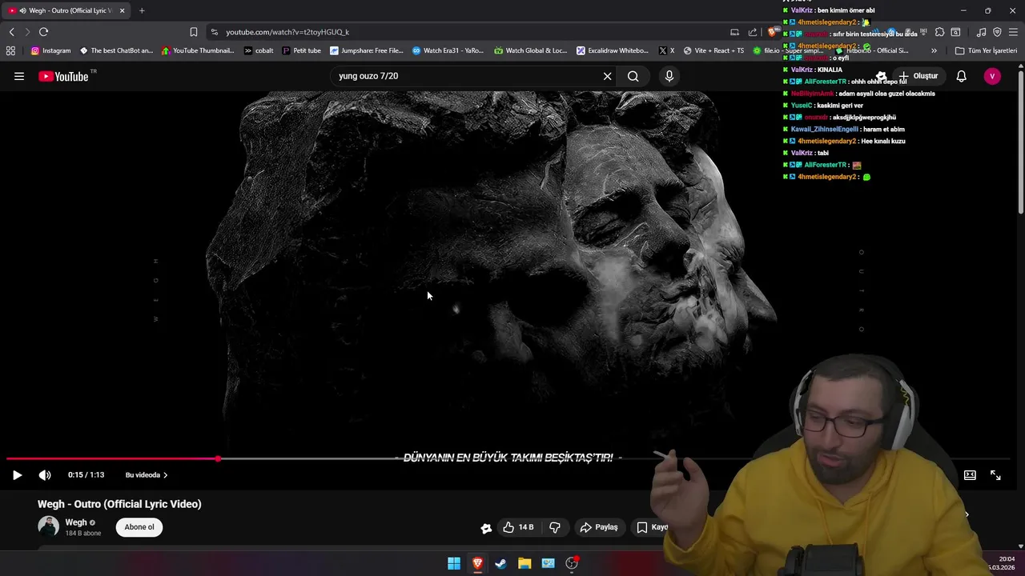1025x576 pixels.
Task: Open File Explorer from the taskbar
Action: tap(525, 563)
